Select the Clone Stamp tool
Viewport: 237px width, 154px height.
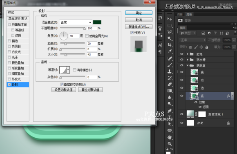[x=170, y=71]
